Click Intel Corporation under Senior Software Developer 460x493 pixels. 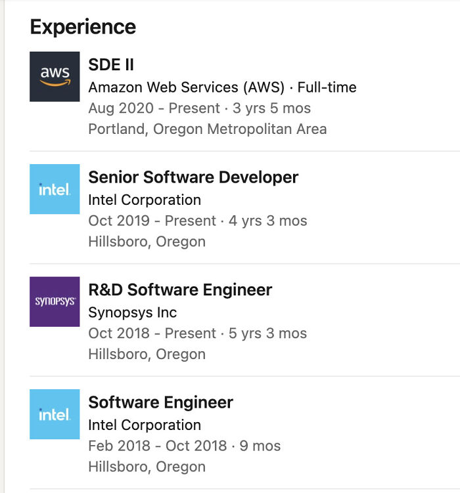point(145,200)
